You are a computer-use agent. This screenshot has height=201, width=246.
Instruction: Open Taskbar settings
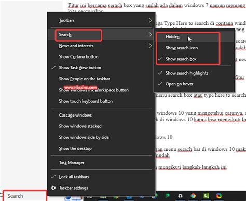pos(101,188)
